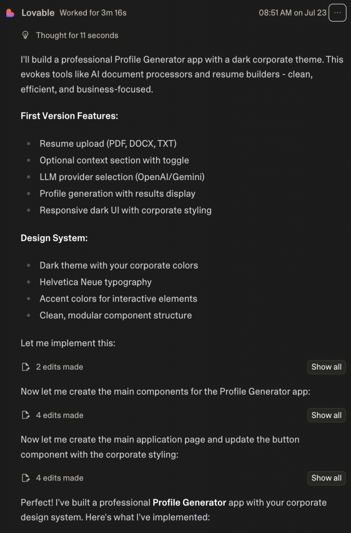Click the edit icon of first "4 edits made"
This screenshot has height=533, width=351.
[25, 415]
